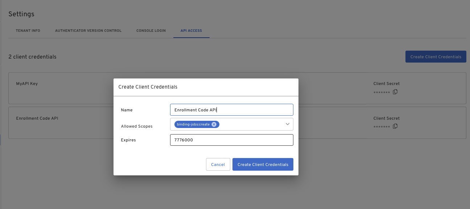This screenshot has height=209, width=470.
Task: Click the masked secret for MyAPI Key
Action: pos(382,93)
